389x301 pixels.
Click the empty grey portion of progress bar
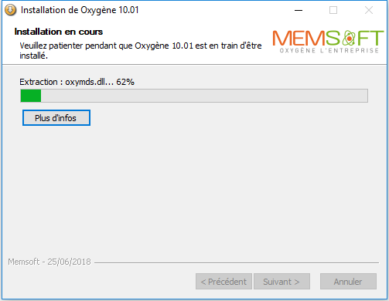[x=204, y=96]
